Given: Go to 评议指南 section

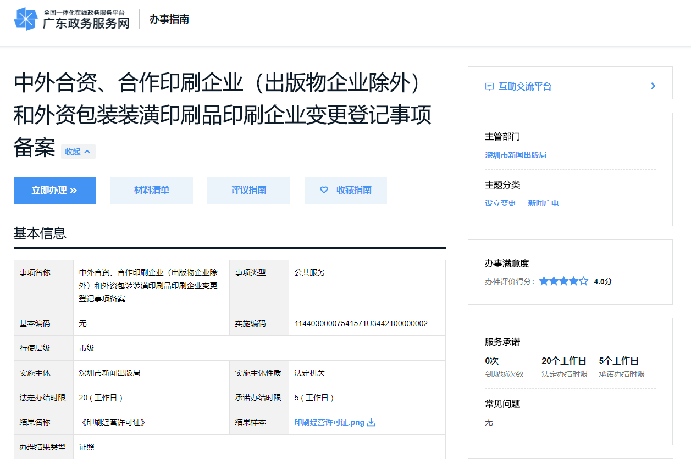Looking at the screenshot, I should tap(248, 190).
